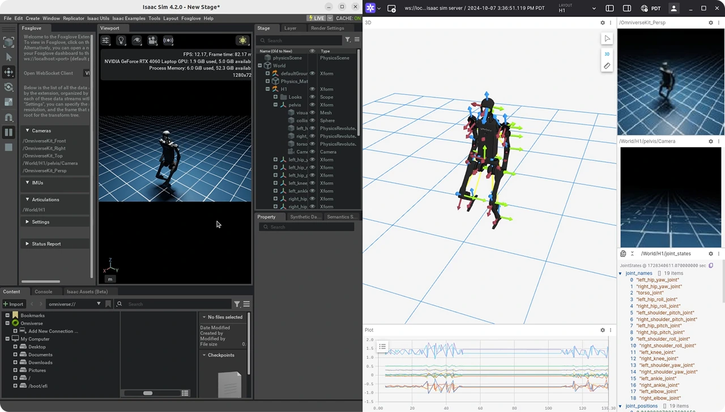Screen dimensions: 725x412
Task: Toggle visibility eye for H1 prim
Action: tap(312, 89)
